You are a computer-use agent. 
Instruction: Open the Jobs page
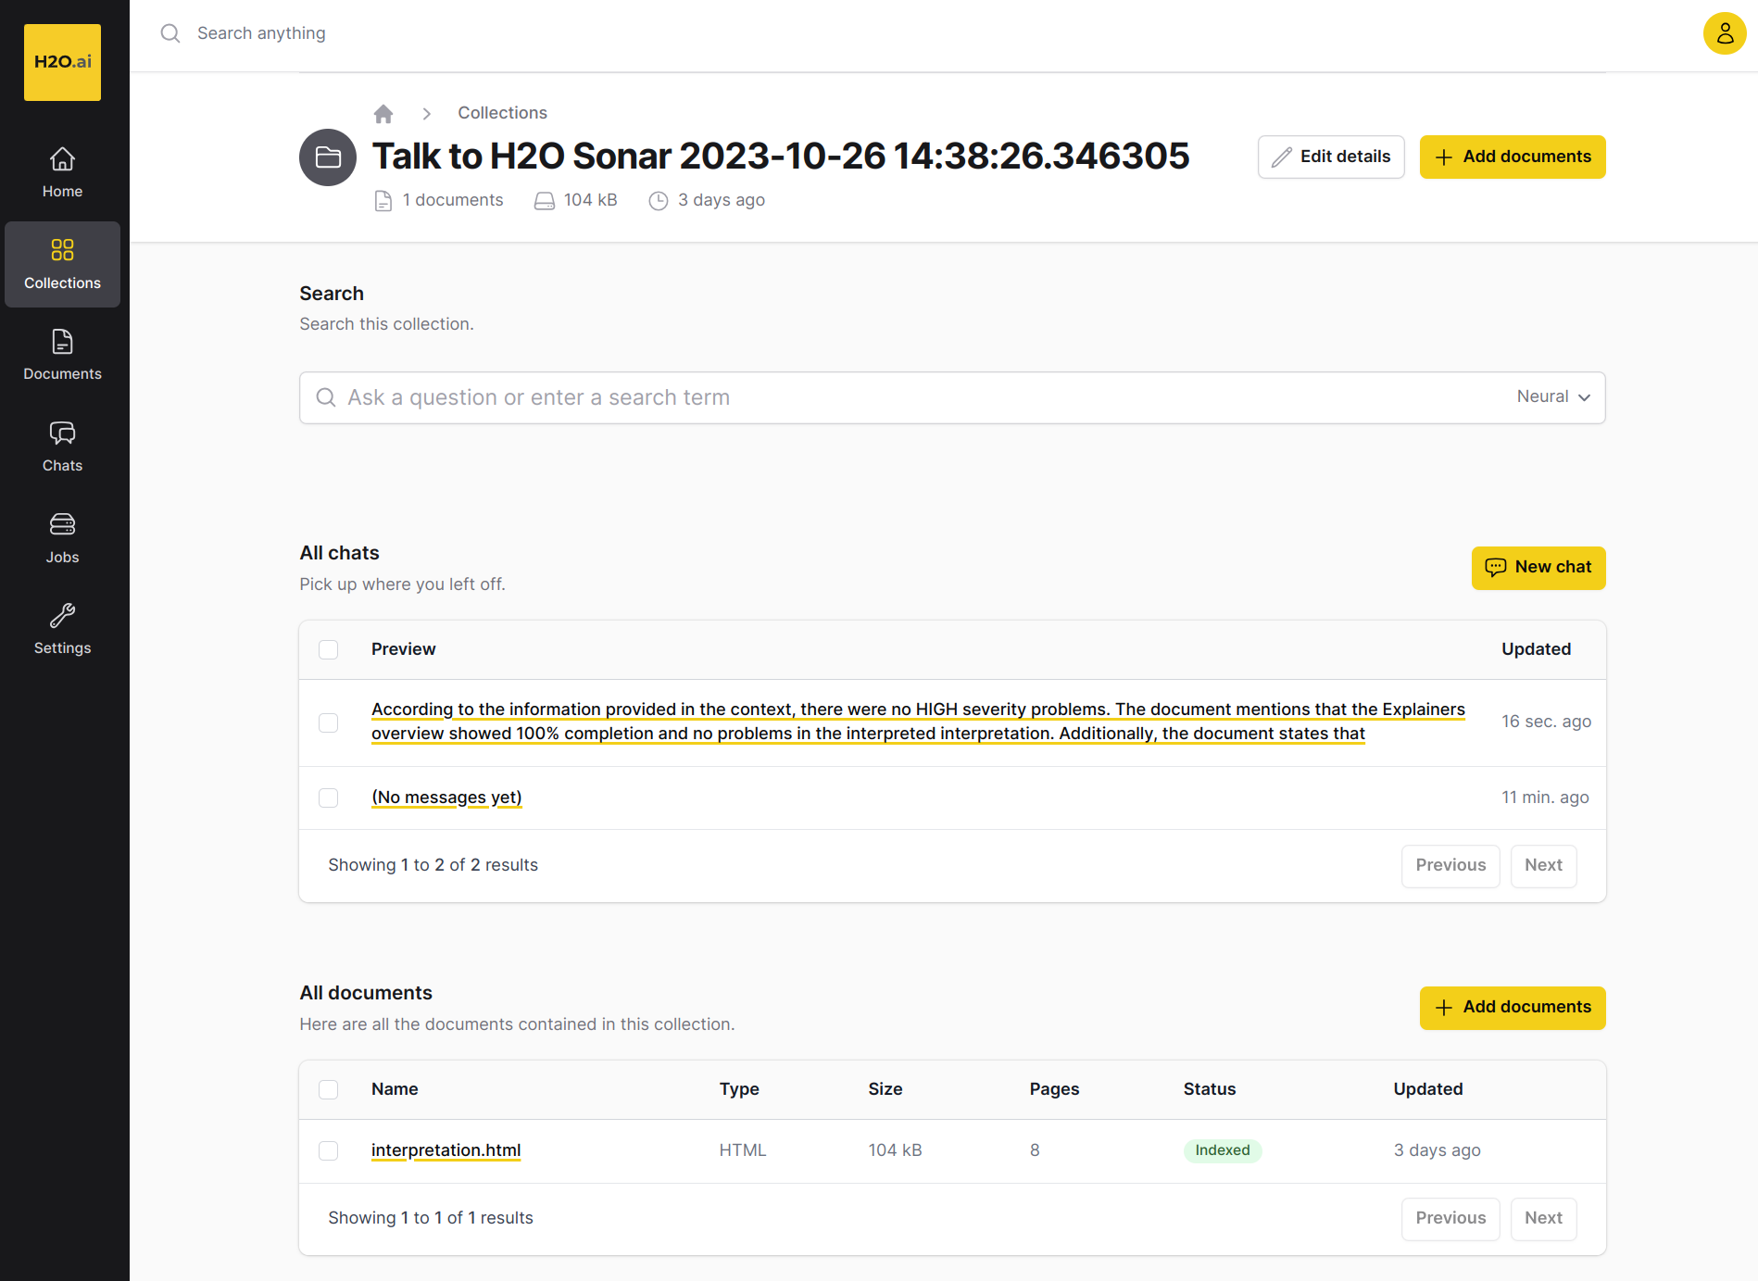[62, 538]
